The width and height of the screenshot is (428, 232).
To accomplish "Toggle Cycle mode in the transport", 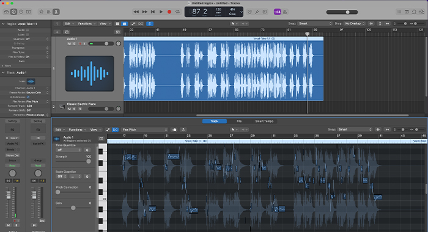I will (x=178, y=12).
